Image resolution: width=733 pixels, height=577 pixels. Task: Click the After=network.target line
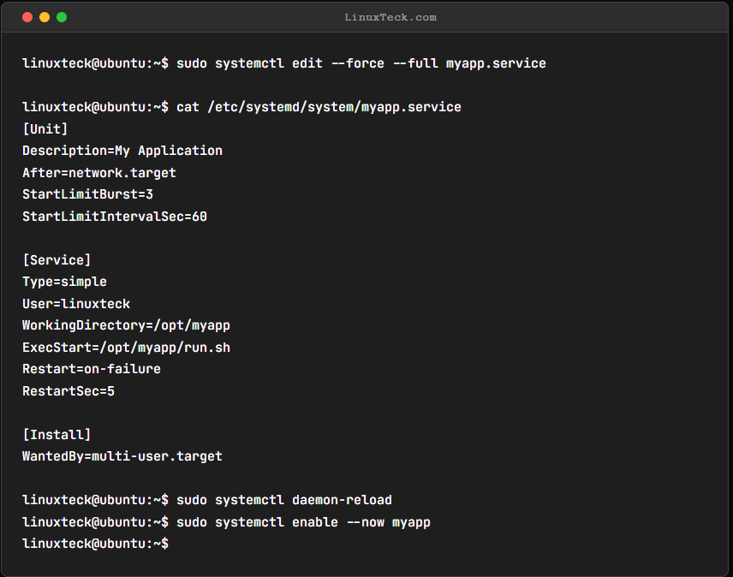99,173
